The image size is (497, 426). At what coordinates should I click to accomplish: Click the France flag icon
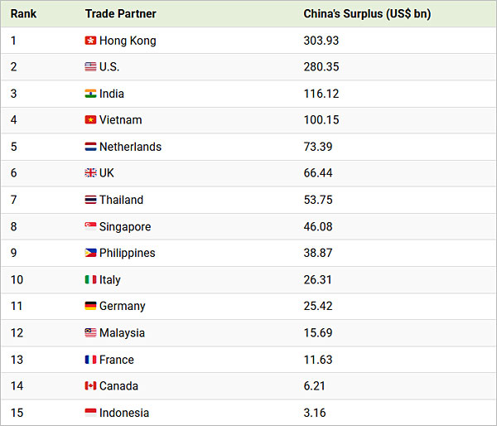pos(90,360)
